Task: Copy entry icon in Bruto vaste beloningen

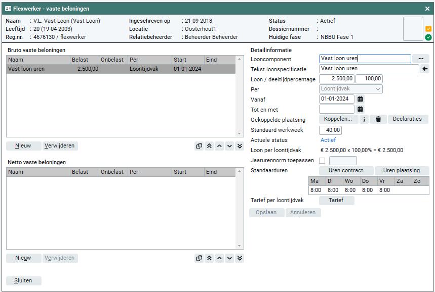Action: click(x=199, y=146)
